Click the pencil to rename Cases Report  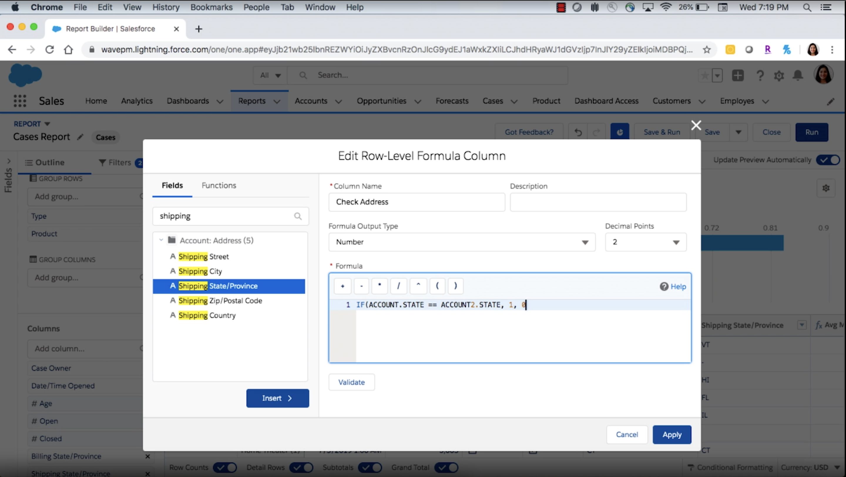tap(80, 137)
